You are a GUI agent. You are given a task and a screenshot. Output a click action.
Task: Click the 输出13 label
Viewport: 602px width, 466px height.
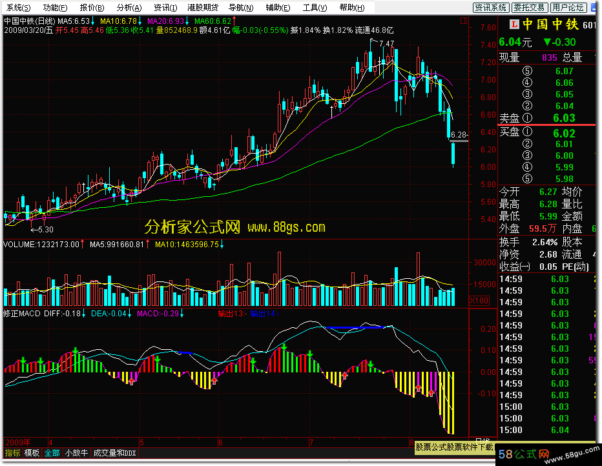coord(233,313)
